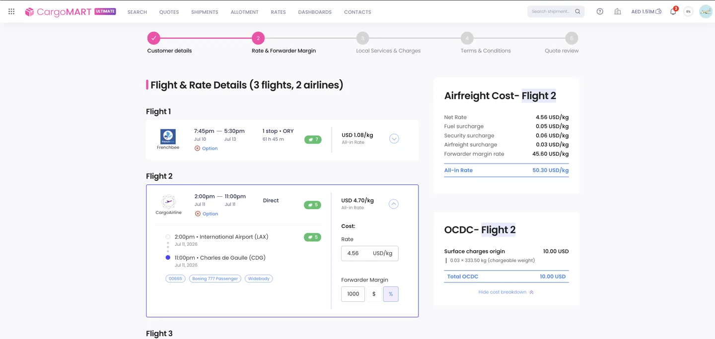
Task: Click the USD 1.08/kg rate on Flight 1
Action: (357, 135)
